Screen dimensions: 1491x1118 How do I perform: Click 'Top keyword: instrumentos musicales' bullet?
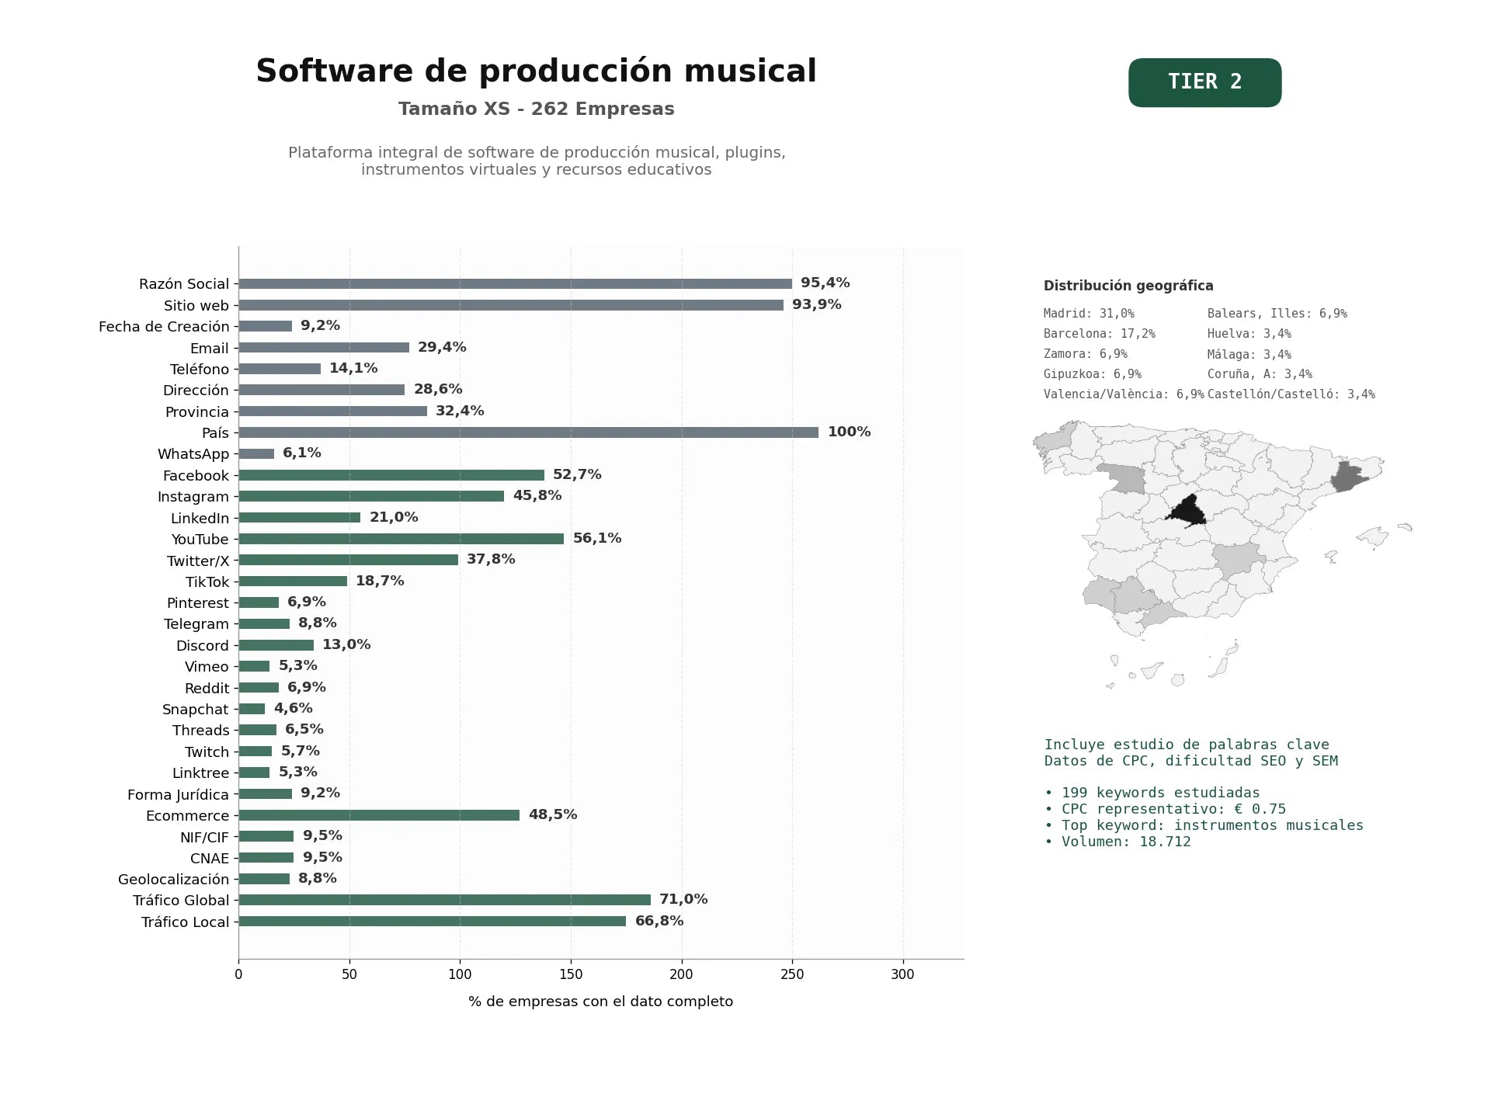[1204, 825]
